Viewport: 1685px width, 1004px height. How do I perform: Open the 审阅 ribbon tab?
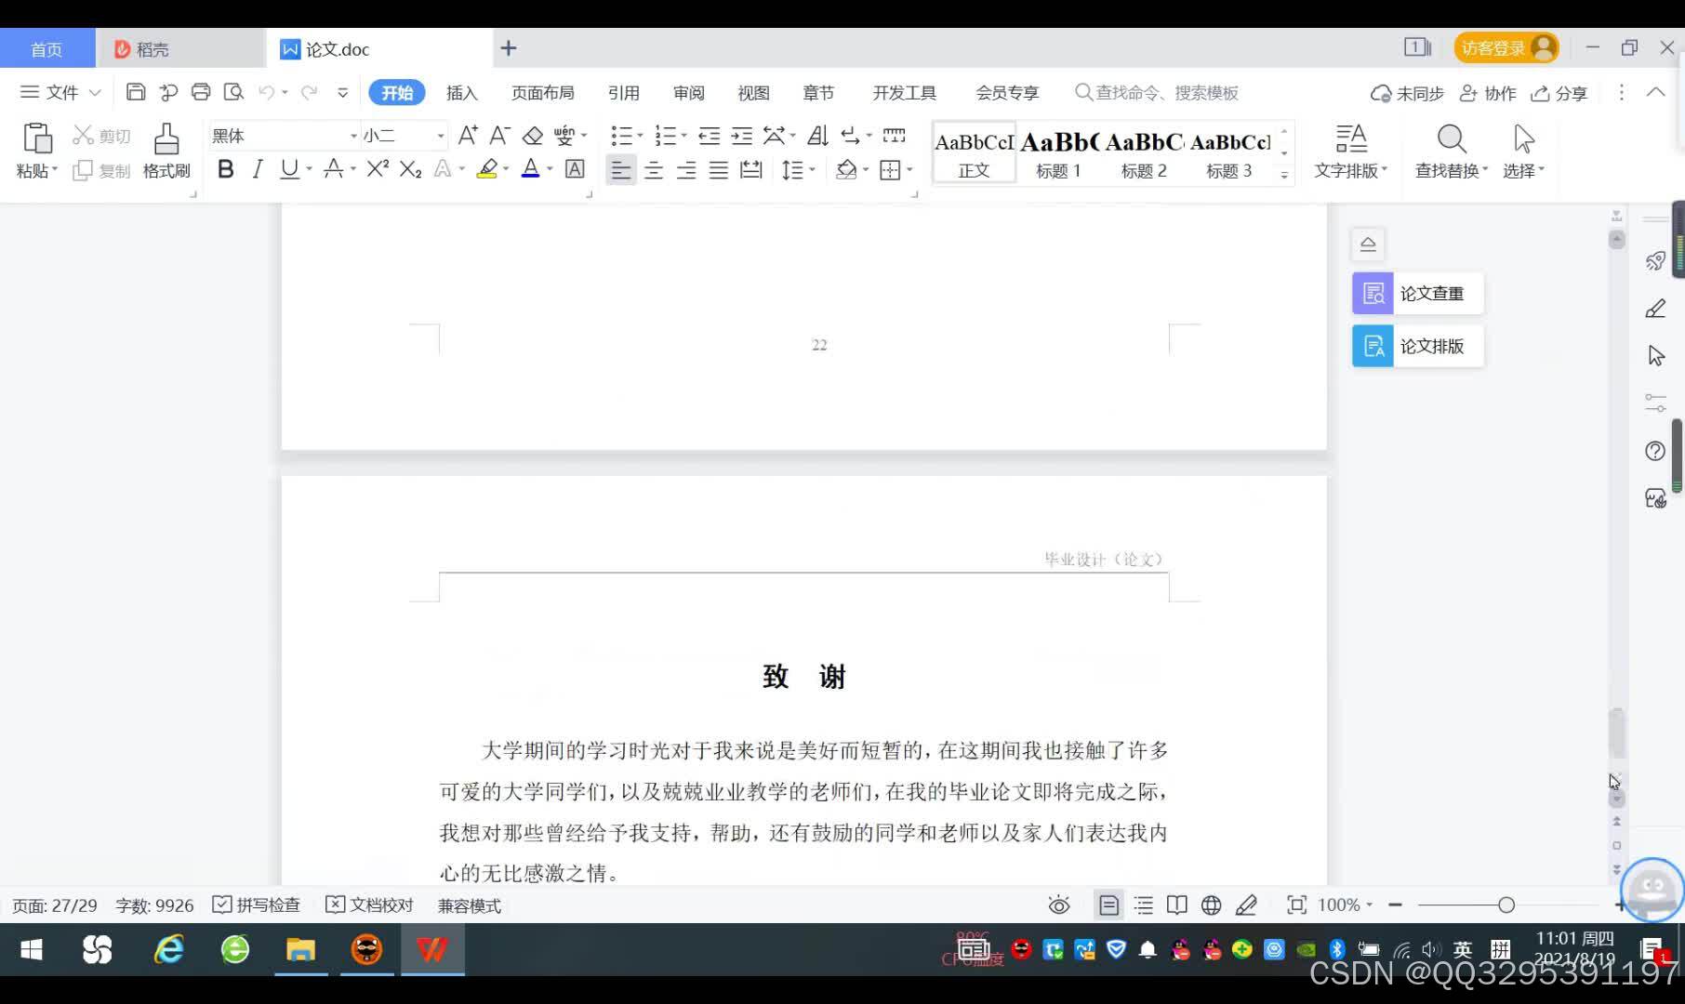tap(688, 93)
